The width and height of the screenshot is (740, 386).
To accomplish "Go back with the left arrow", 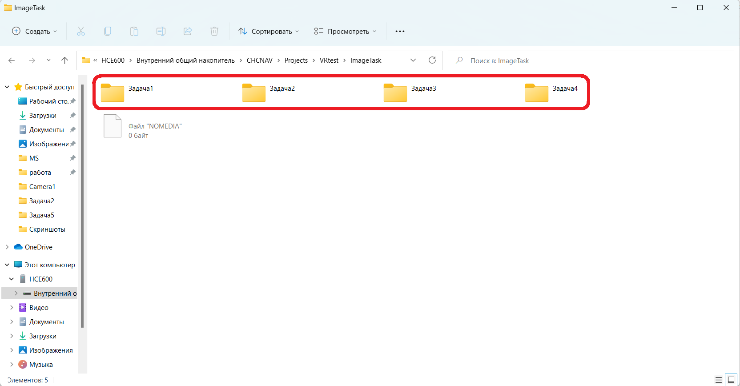I will click(12, 60).
